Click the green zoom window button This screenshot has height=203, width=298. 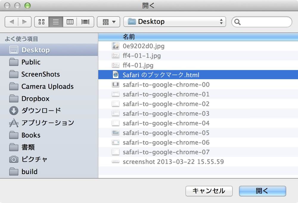coord(27,6)
